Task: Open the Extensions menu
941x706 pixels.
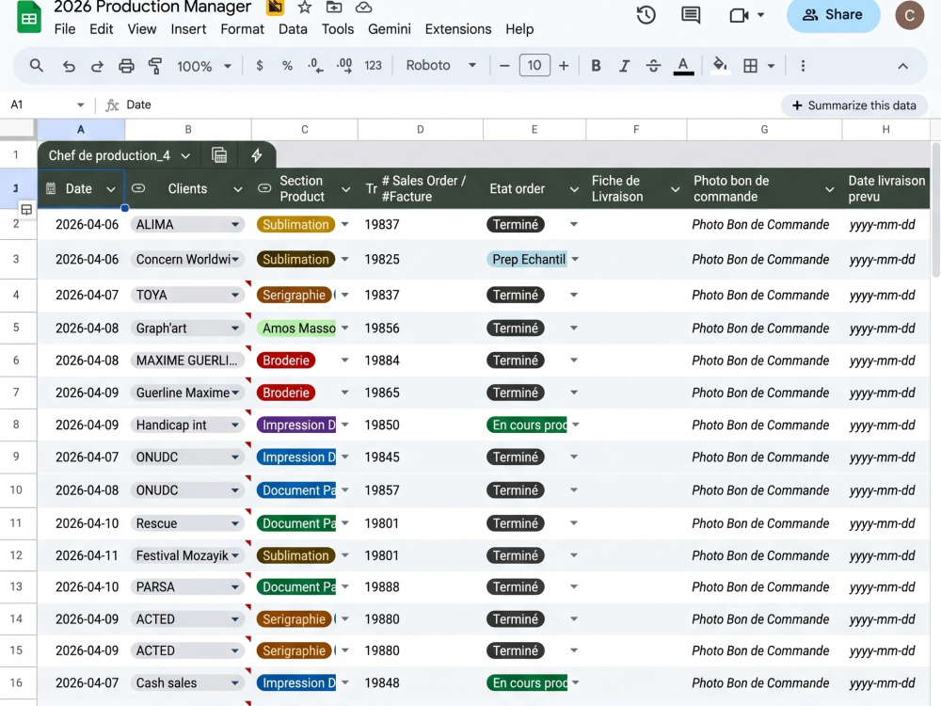Action: pyautogui.click(x=458, y=29)
